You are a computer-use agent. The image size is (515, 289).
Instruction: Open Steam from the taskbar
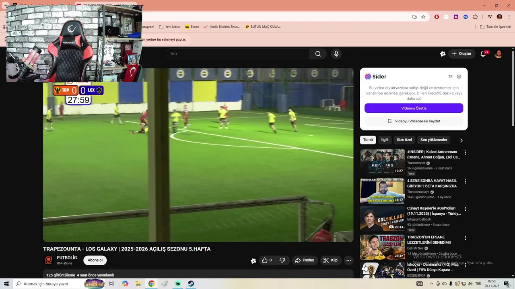(x=191, y=284)
